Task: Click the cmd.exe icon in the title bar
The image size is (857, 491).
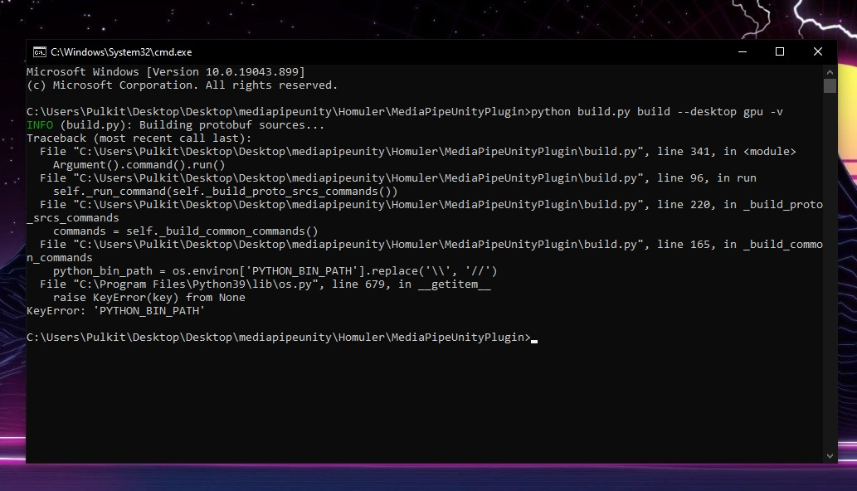Action: pyautogui.click(x=40, y=51)
